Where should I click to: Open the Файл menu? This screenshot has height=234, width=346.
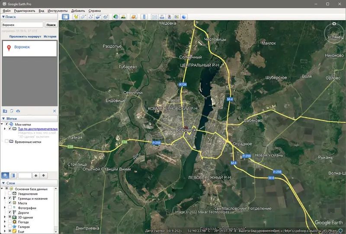click(6, 10)
